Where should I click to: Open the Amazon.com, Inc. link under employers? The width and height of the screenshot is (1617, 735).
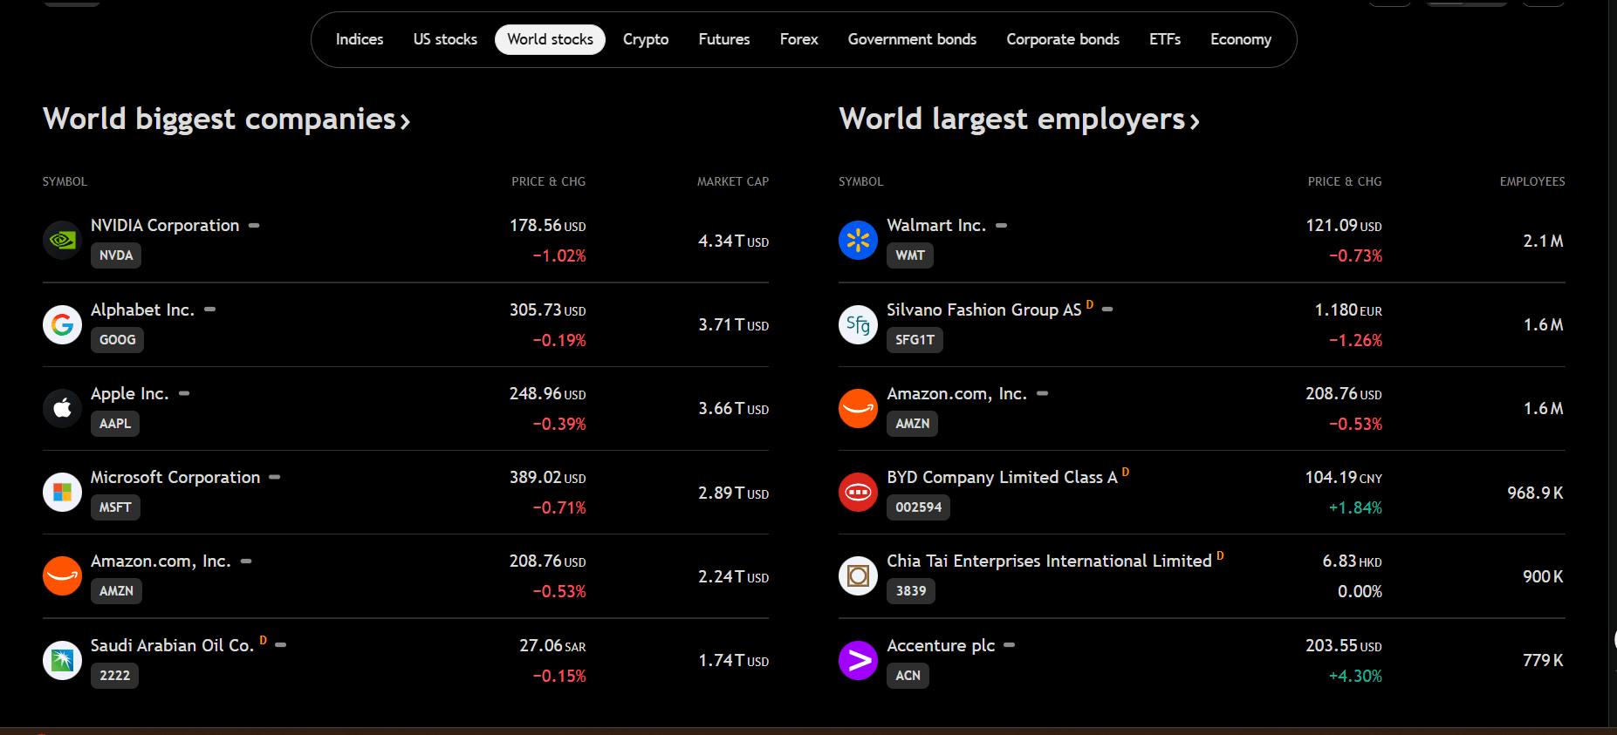click(956, 394)
